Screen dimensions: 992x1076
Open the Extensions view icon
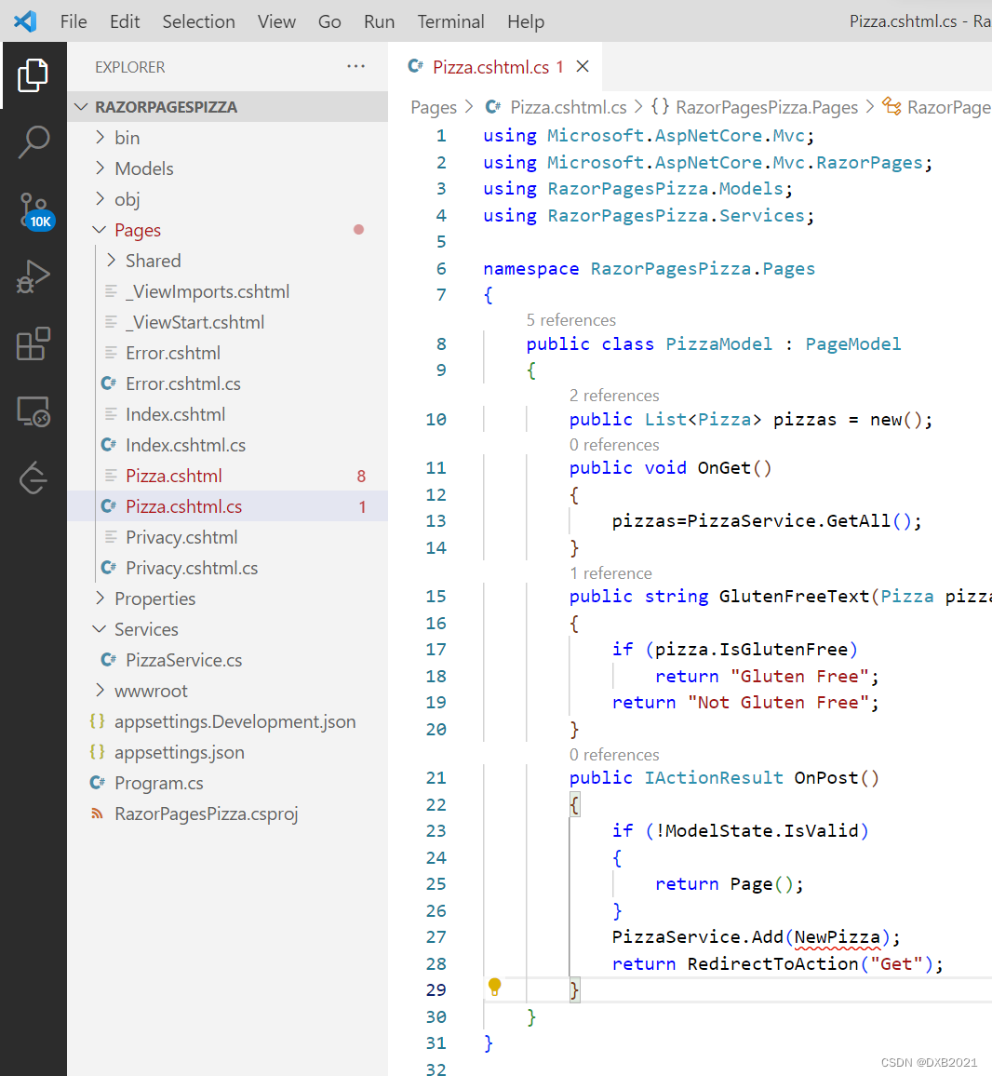point(33,343)
